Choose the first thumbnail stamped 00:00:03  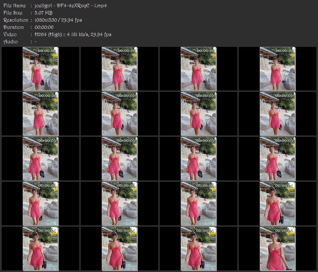[40, 159]
